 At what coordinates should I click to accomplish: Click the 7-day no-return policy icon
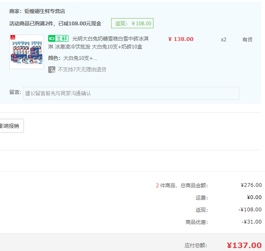[52, 70]
